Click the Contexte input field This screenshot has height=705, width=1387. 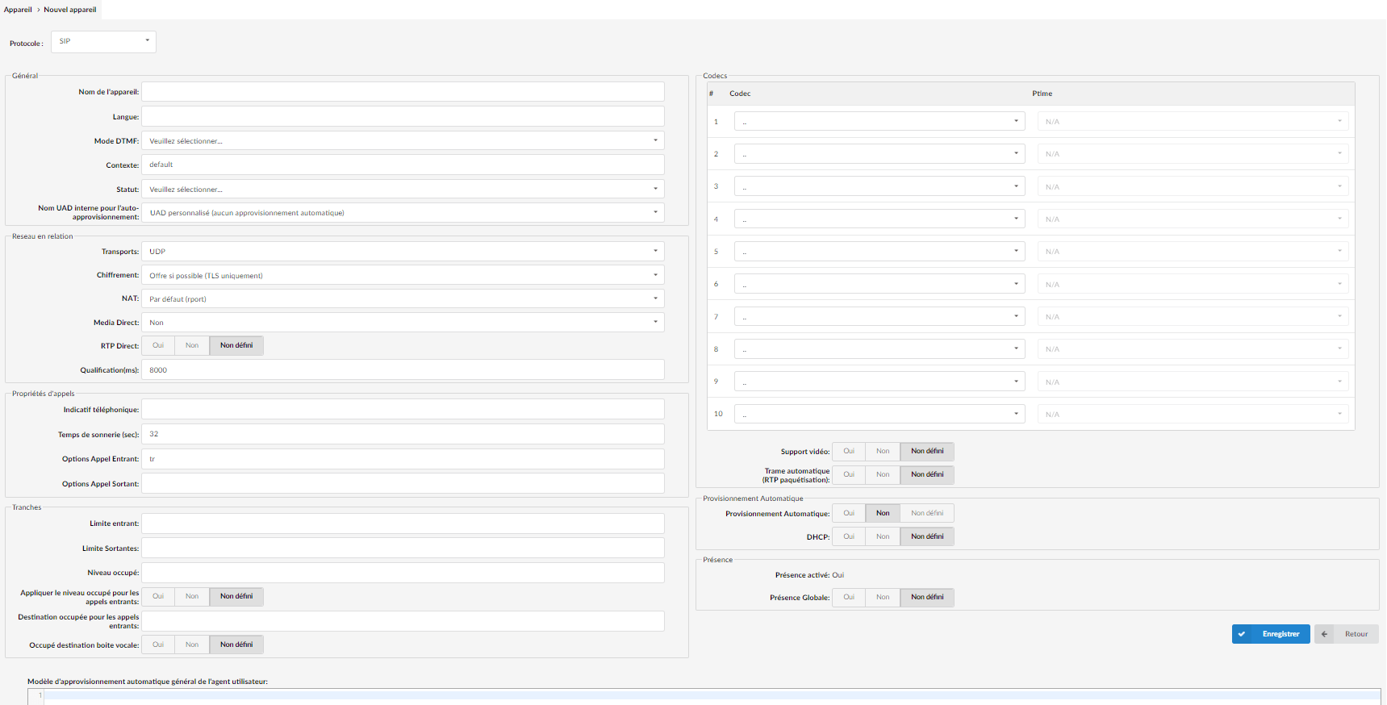tap(403, 165)
